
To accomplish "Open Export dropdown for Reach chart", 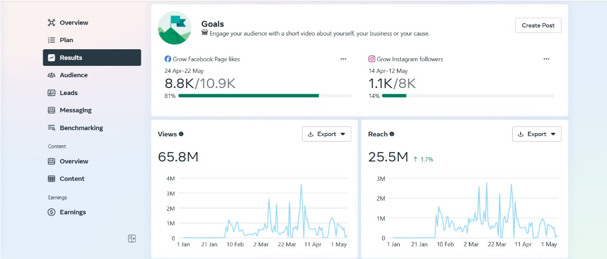I will click(536, 134).
